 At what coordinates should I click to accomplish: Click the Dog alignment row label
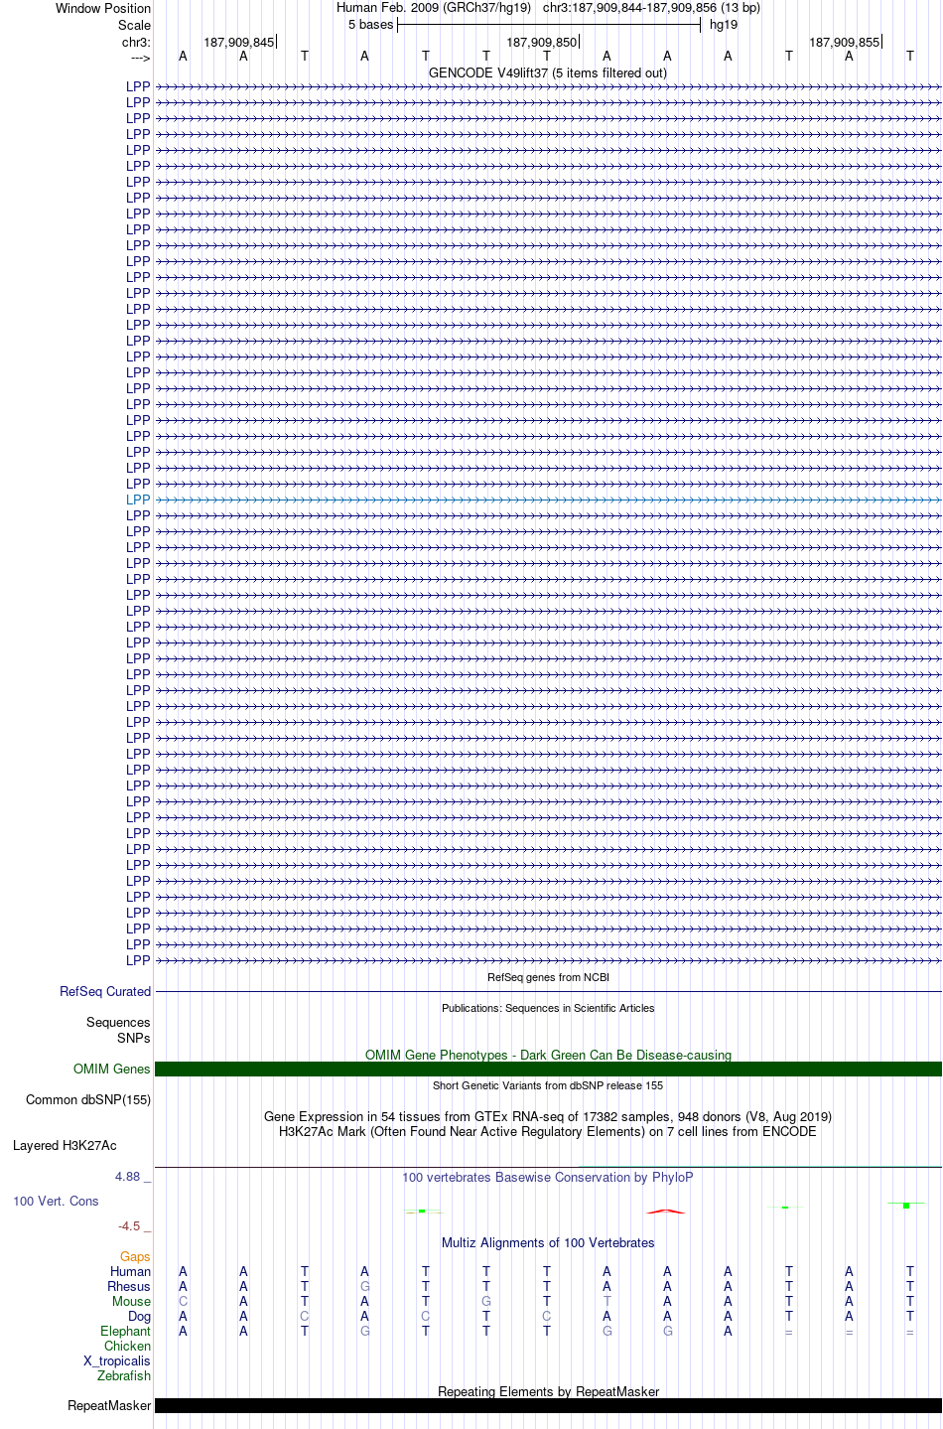(x=140, y=1316)
